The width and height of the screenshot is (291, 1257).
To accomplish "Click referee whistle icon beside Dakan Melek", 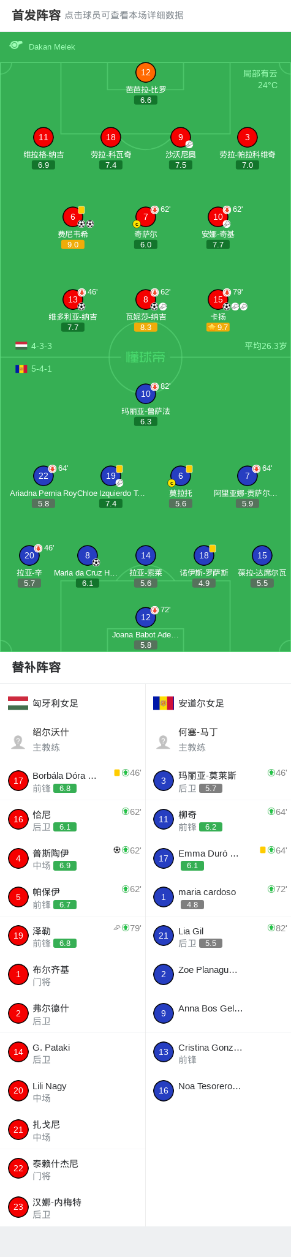I will (x=16, y=45).
